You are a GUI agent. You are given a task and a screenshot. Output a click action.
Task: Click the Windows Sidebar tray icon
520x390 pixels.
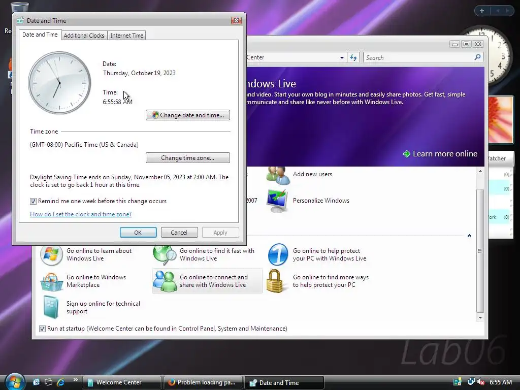(x=458, y=382)
